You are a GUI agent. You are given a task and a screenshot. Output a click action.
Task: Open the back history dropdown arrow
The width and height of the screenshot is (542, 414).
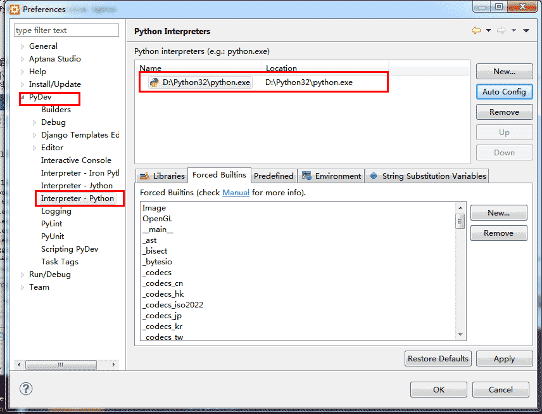click(488, 30)
